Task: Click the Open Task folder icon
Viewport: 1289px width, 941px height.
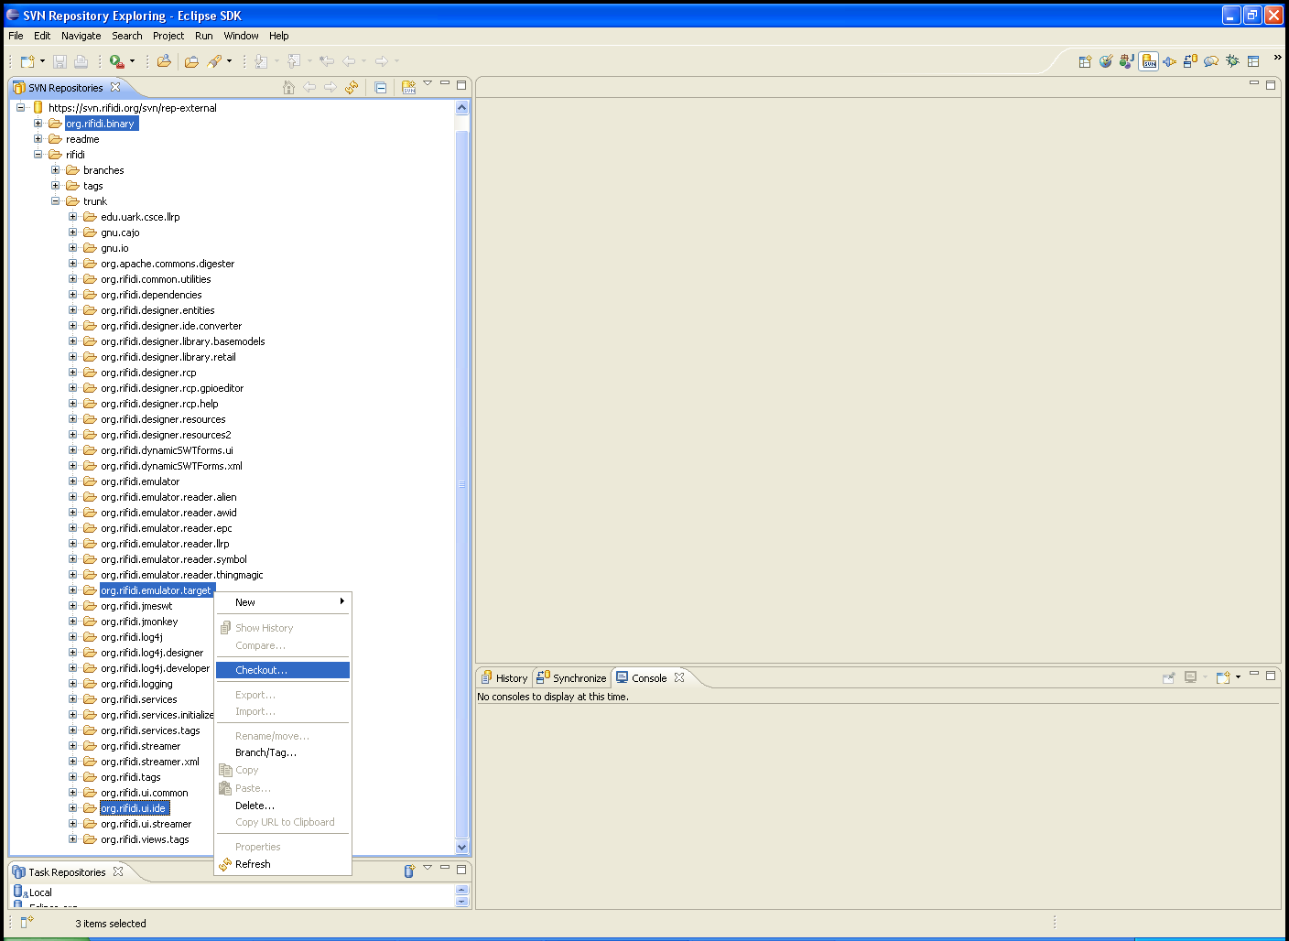Action: click(x=191, y=61)
